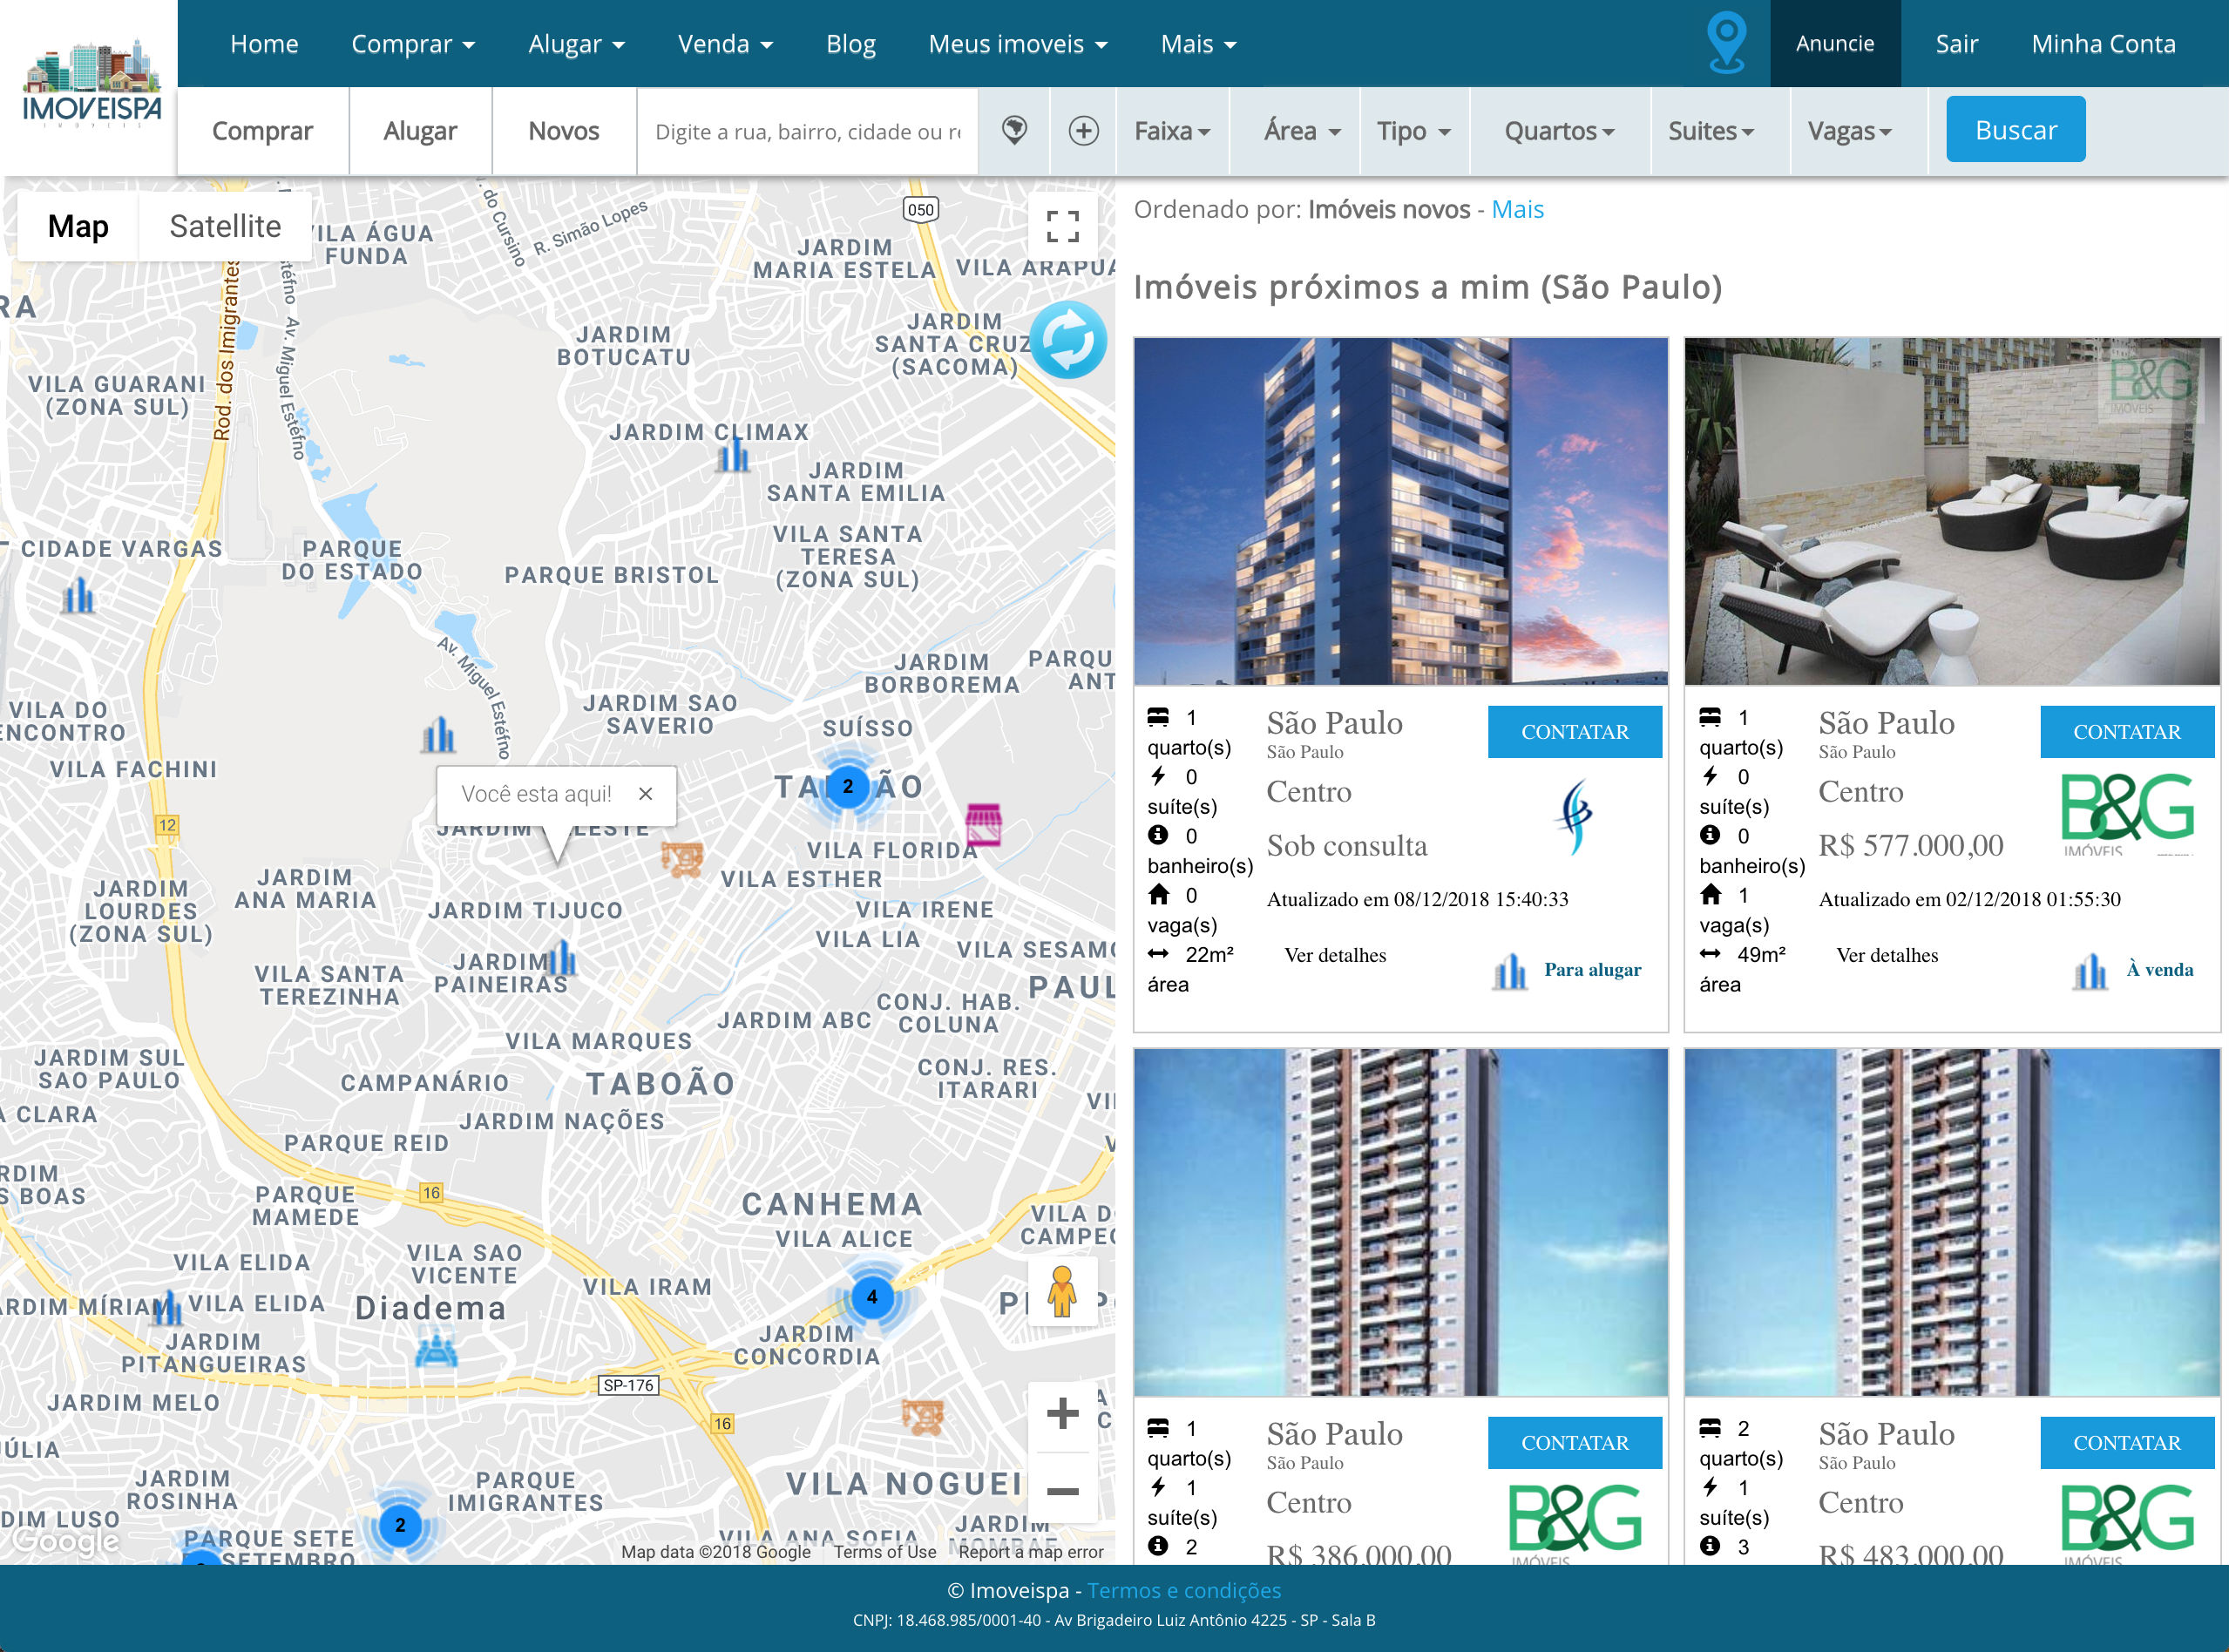Open the Quartos filter dropdown

1560,131
